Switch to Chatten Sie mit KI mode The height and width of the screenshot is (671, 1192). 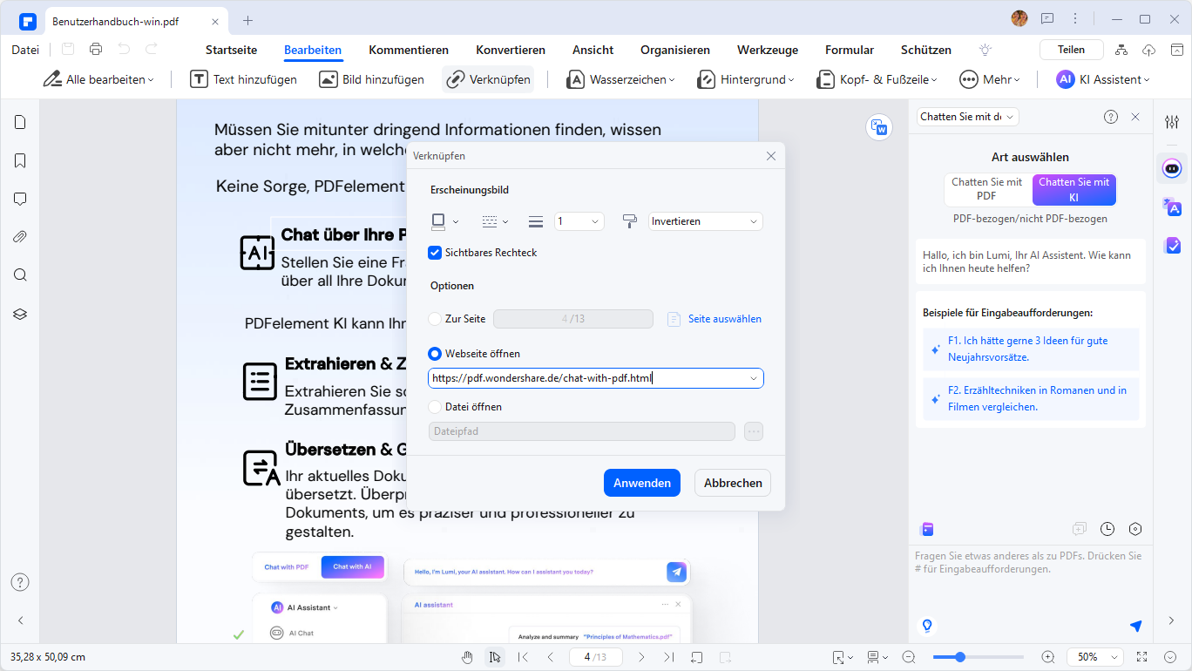click(x=1073, y=189)
